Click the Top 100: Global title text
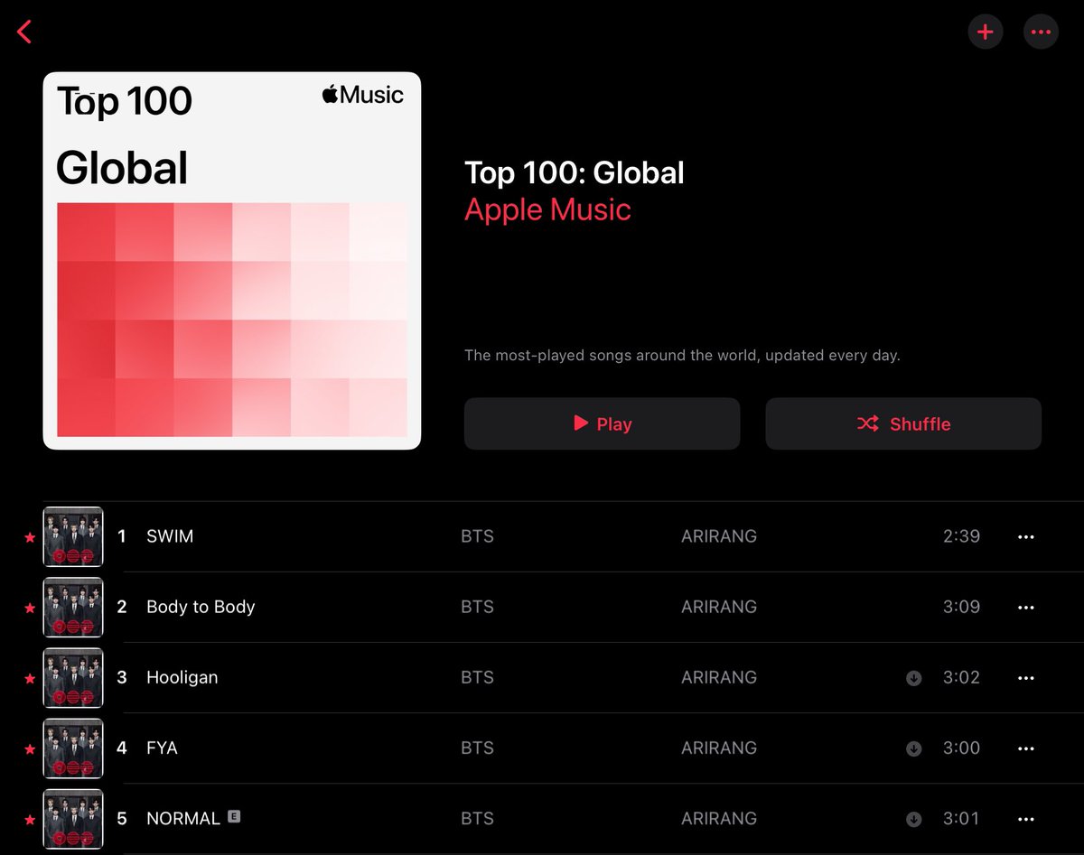 click(575, 172)
